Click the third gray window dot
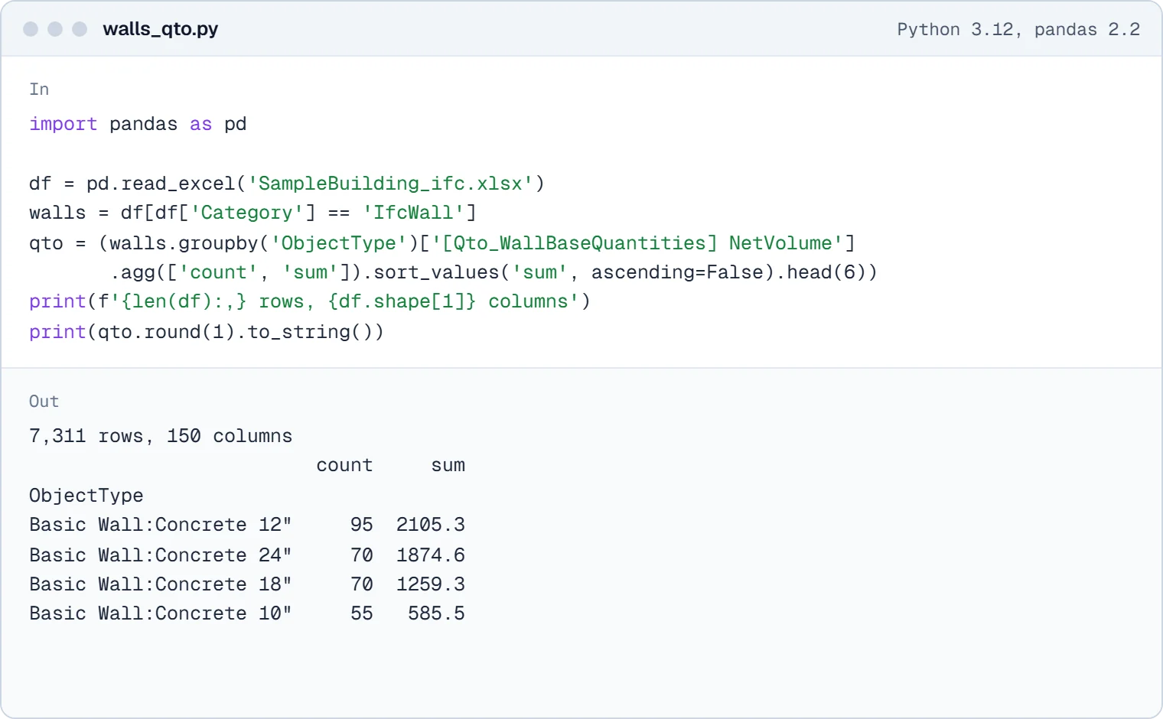The width and height of the screenshot is (1163, 719). (x=80, y=29)
